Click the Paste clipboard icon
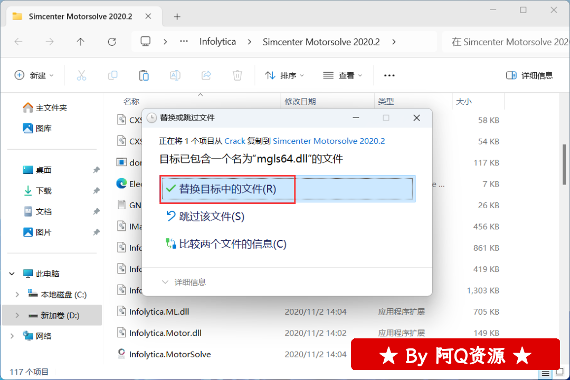 pos(144,75)
